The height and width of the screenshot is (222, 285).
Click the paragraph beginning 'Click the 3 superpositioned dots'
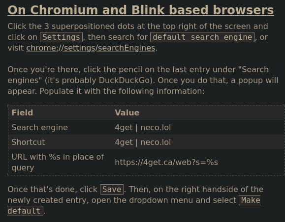tap(138, 37)
